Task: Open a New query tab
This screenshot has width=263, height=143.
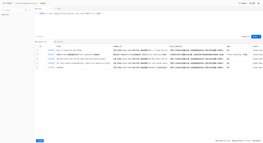Action: point(58,9)
